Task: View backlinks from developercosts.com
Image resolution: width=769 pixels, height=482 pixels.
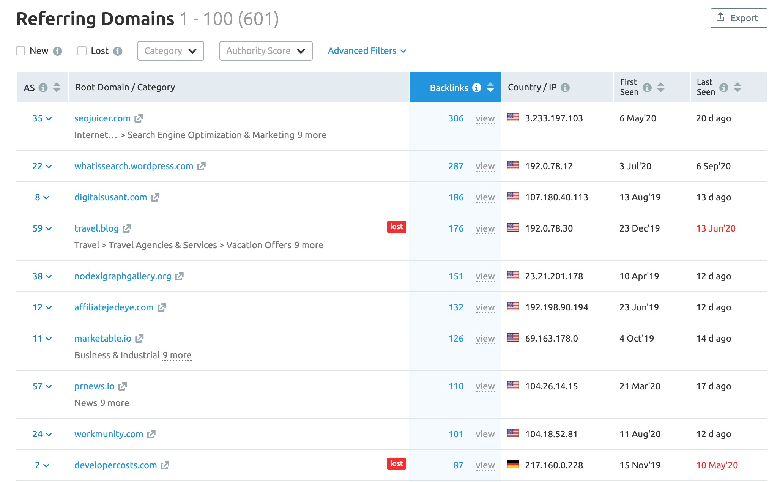Action: tap(485, 465)
